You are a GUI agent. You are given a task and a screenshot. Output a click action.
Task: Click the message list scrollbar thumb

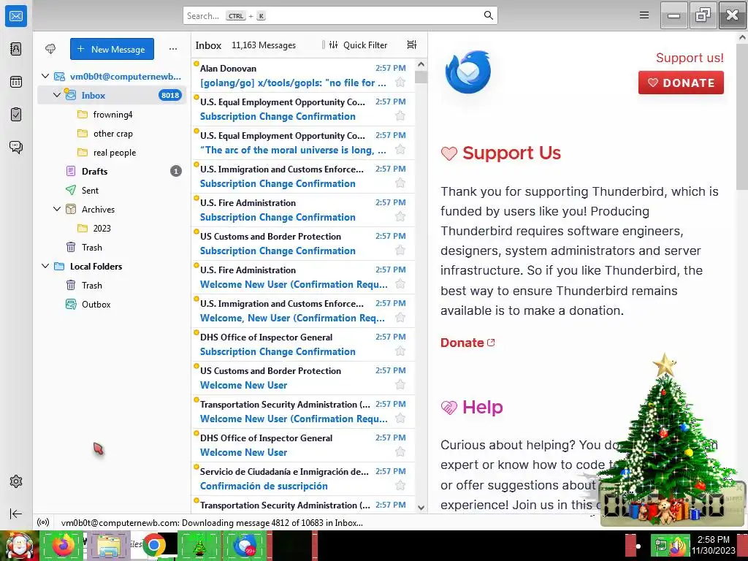pos(421,77)
